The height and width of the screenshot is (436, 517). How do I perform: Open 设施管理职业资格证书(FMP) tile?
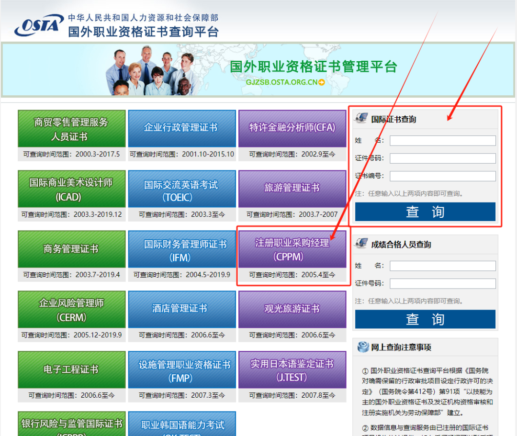click(x=182, y=370)
